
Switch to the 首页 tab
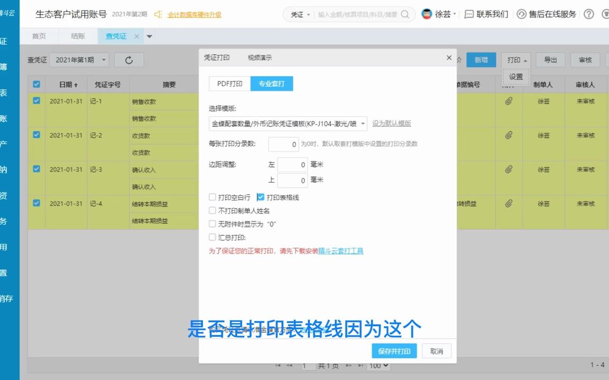39,36
